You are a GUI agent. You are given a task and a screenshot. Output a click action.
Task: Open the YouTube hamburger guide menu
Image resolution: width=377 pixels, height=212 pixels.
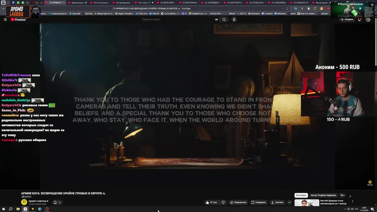pos(5,19)
